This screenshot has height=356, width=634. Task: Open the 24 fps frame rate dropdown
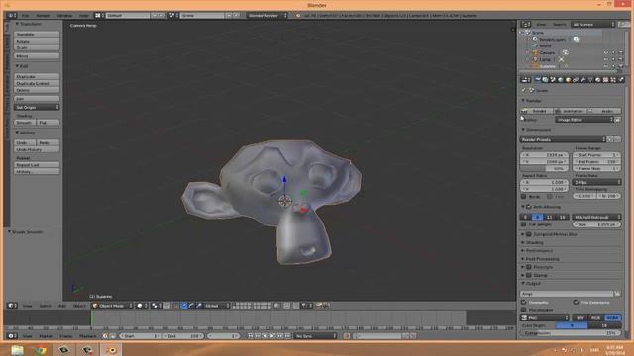[x=596, y=182]
